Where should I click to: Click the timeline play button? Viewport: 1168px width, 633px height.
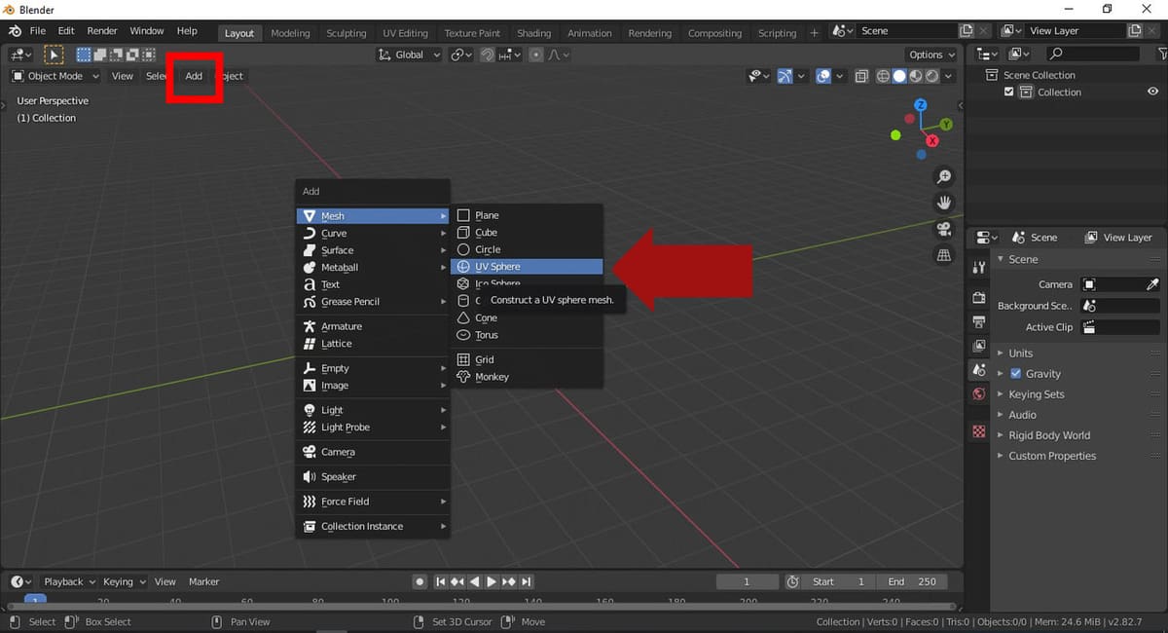coord(492,581)
